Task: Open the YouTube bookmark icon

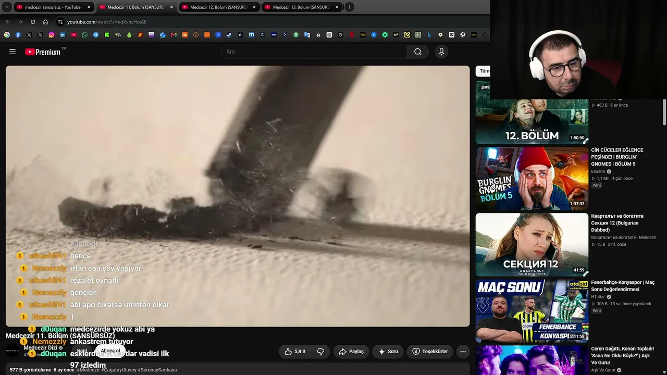Action: click(73, 35)
